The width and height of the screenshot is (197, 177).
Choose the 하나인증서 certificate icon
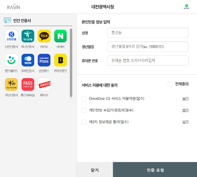click(28, 36)
